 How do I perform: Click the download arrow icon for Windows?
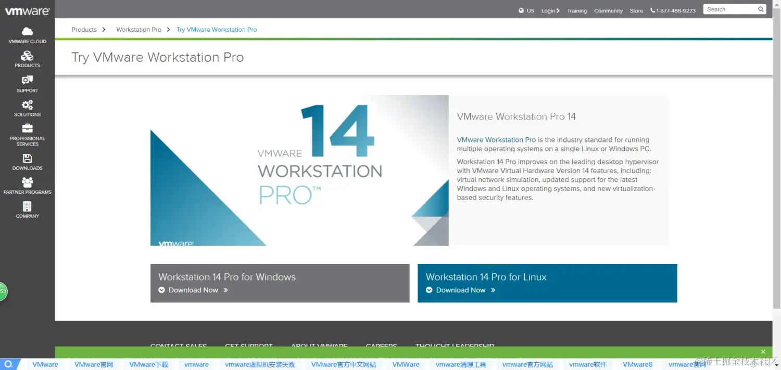(161, 290)
